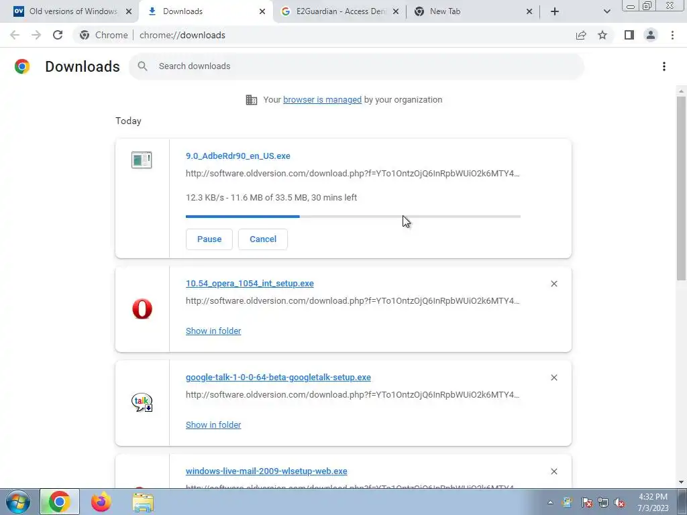Viewport: 687px width, 515px height.
Task: Close the Downloads tab
Action: pos(262,11)
